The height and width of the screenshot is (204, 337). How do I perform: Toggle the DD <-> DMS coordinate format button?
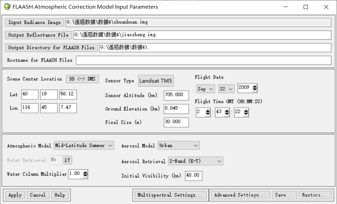pyautogui.click(x=82, y=79)
